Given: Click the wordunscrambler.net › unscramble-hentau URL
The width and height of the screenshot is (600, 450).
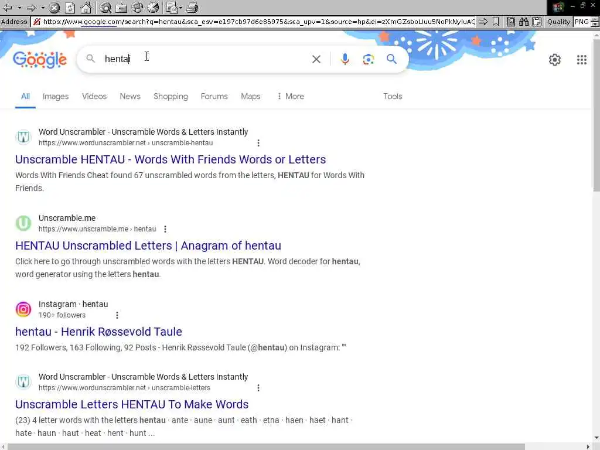Looking at the screenshot, I should tap(125, 143).
